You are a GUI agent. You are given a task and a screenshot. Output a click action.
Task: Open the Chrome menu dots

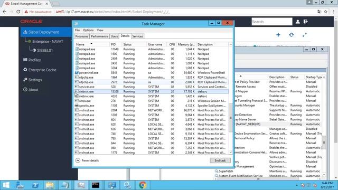click(333, 12)
